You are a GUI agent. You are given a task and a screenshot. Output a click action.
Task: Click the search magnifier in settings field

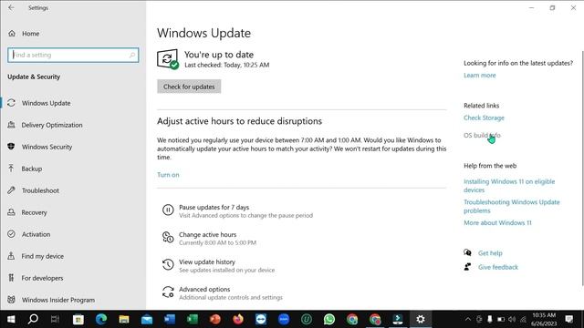(131, 55)
